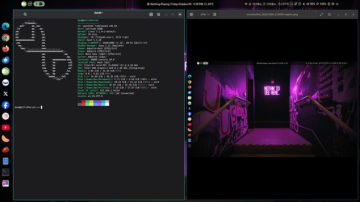Open the Nothing Playing media widget
This screenshot has width=360, height=202.
[158, 4]
